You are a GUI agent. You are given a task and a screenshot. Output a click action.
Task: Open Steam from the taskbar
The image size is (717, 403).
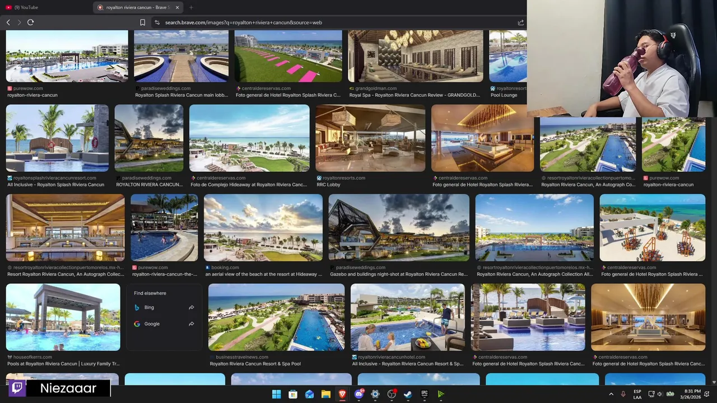coord(408,394)
